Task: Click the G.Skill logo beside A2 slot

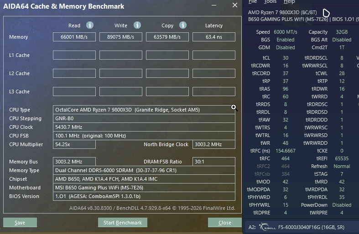Action: coord(267,227)
